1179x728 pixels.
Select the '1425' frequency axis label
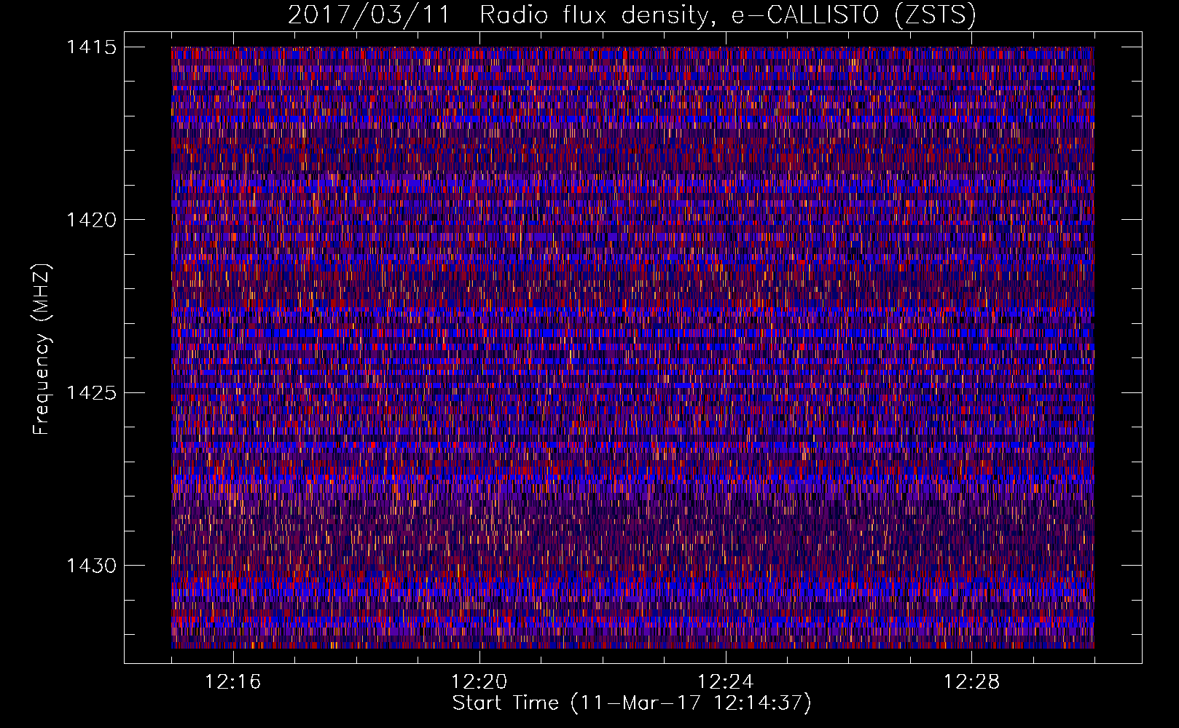coord(91,393)
